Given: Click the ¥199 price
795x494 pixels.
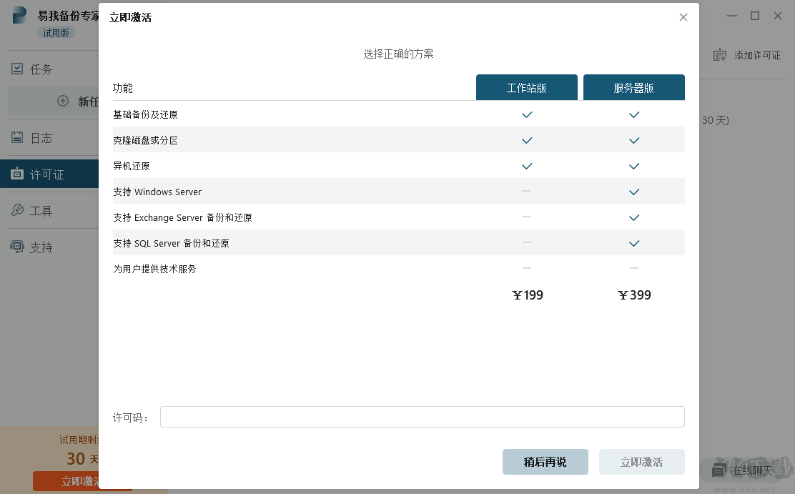Looking at the screenshot, I should [528, 295].
